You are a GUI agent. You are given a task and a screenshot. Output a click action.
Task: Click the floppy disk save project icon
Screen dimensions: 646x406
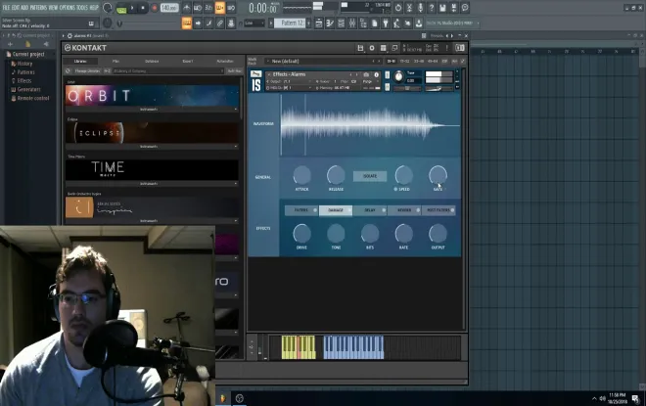pyautogui.click(x=442, y=8)
